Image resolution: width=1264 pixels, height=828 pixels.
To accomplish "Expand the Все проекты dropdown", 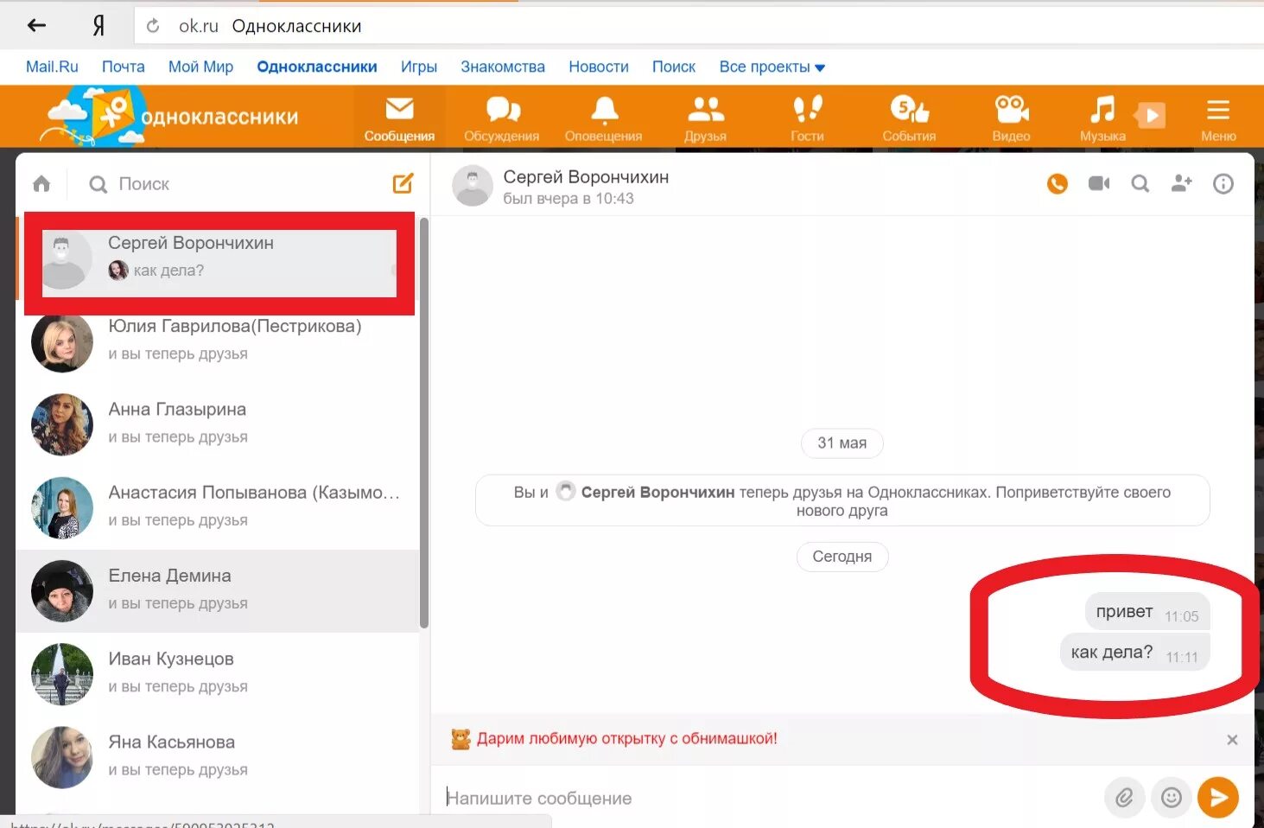I will (772, 67).
